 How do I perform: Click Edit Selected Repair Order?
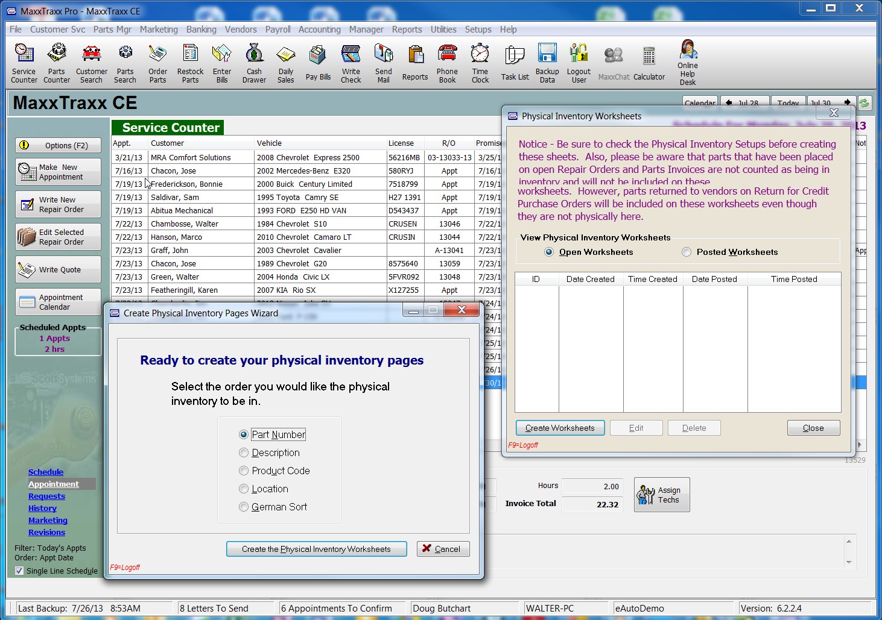(x=58, y=237)
